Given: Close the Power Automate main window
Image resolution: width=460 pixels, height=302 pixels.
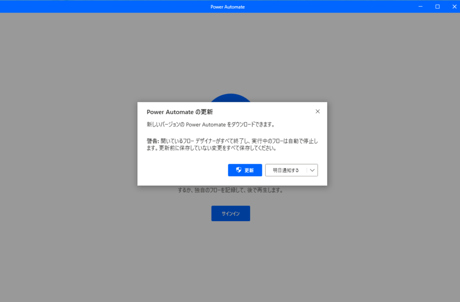Looking at the screenshot, I should 454,6.
